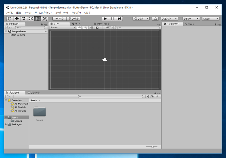This screenshot has height=158, width=226.
Task: Switch to the アセットストア tab
Action: pyautogui.click(x=102, y=24)
